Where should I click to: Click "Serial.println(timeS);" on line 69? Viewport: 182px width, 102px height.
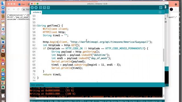[67, 68]
